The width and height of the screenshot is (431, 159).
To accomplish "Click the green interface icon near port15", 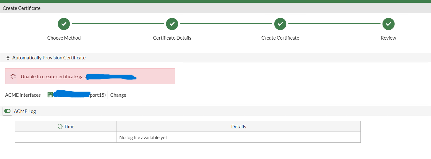I will (50, 95).
